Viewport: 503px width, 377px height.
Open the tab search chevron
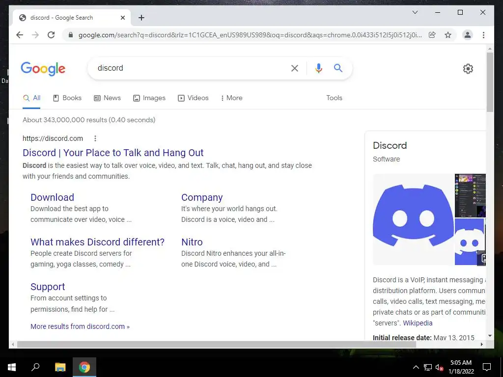(x=415, y=12)
